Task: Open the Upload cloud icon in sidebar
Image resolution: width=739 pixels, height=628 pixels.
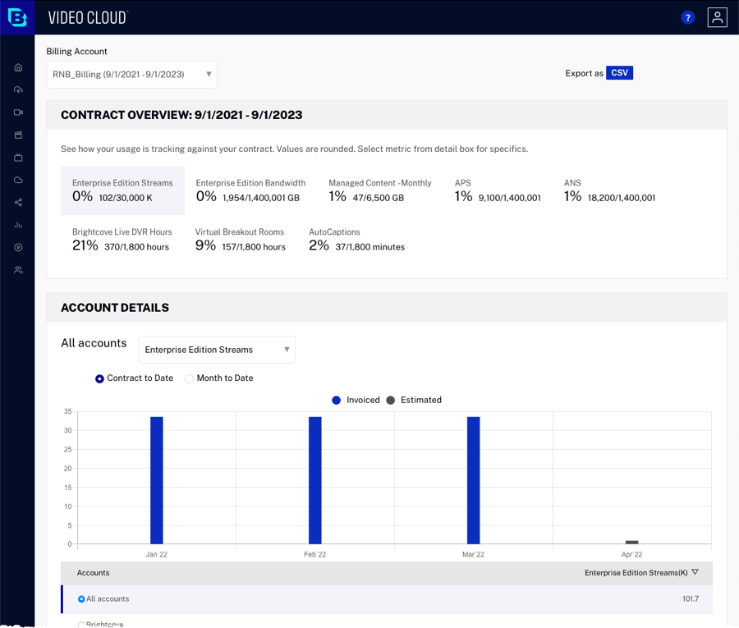Action: (x=18, y=89)
